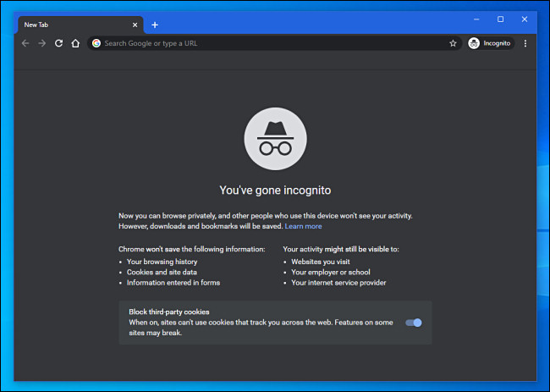Bookmark this tab with the star icon

(453, 43)
